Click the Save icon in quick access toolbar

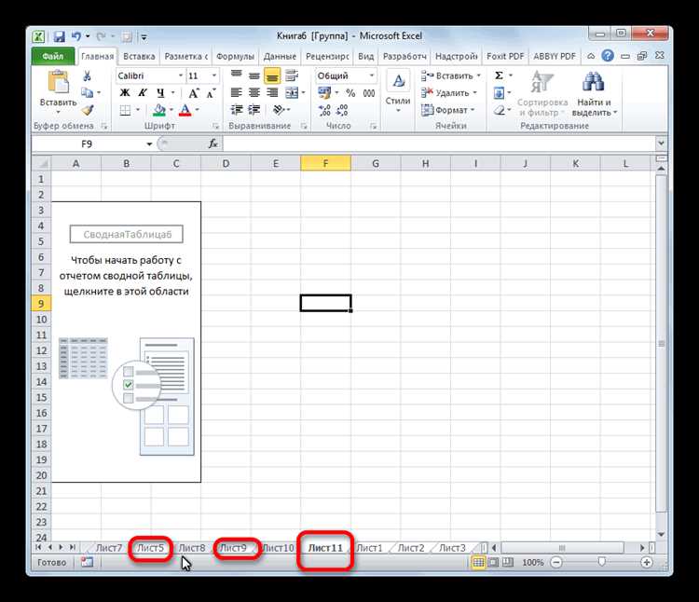tap(60, 36)
